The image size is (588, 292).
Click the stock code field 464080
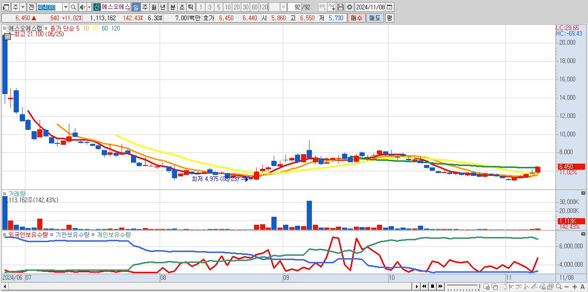49,8
